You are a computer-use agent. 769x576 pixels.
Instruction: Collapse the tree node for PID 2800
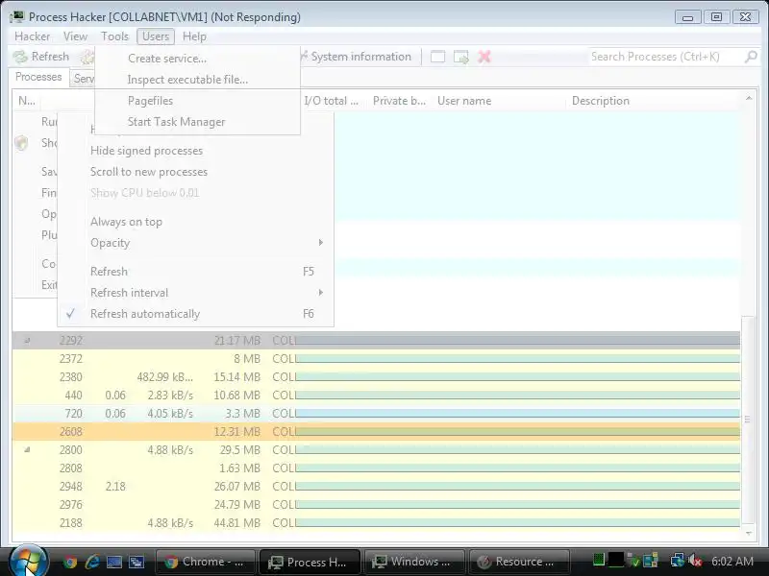click(27, 449)
